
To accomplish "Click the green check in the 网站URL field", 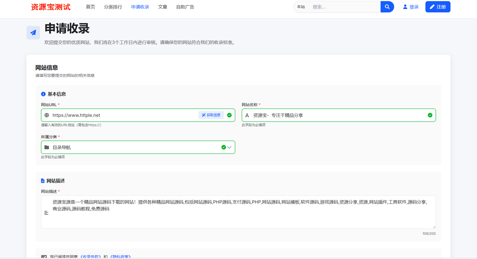I will click(229, 115).
